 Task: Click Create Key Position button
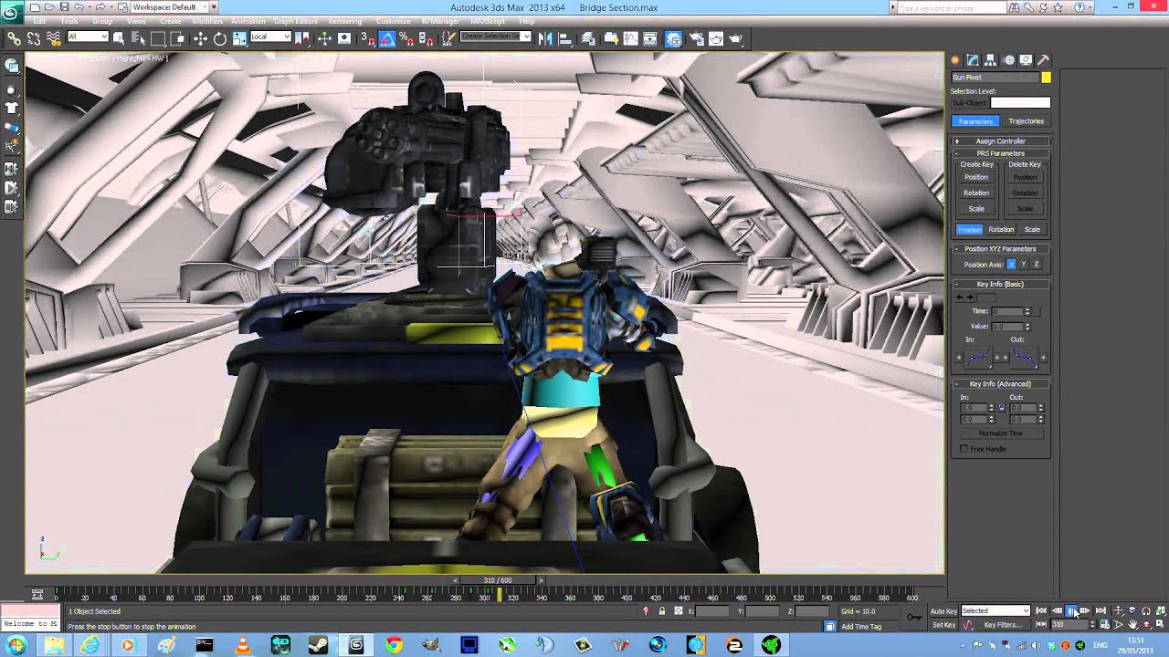(976, 177)
